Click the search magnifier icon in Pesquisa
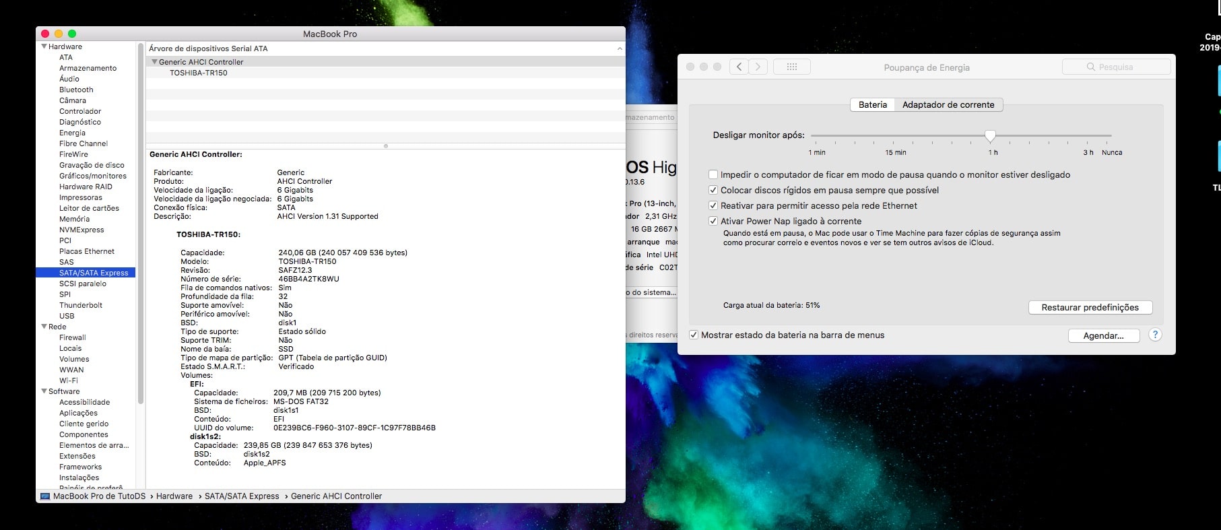The height and width of the screenshot is (530, 1221). pos(1091,67)
